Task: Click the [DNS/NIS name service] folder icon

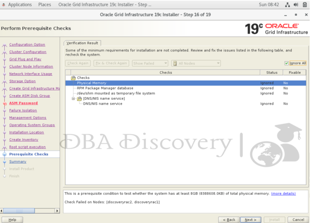Action: (x=79, y=99)
